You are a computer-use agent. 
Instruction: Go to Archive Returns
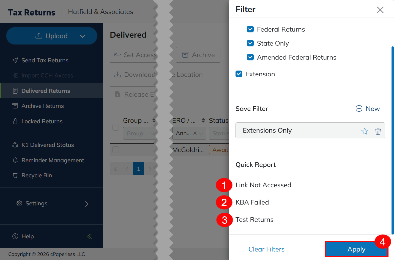tap(43, 106)
